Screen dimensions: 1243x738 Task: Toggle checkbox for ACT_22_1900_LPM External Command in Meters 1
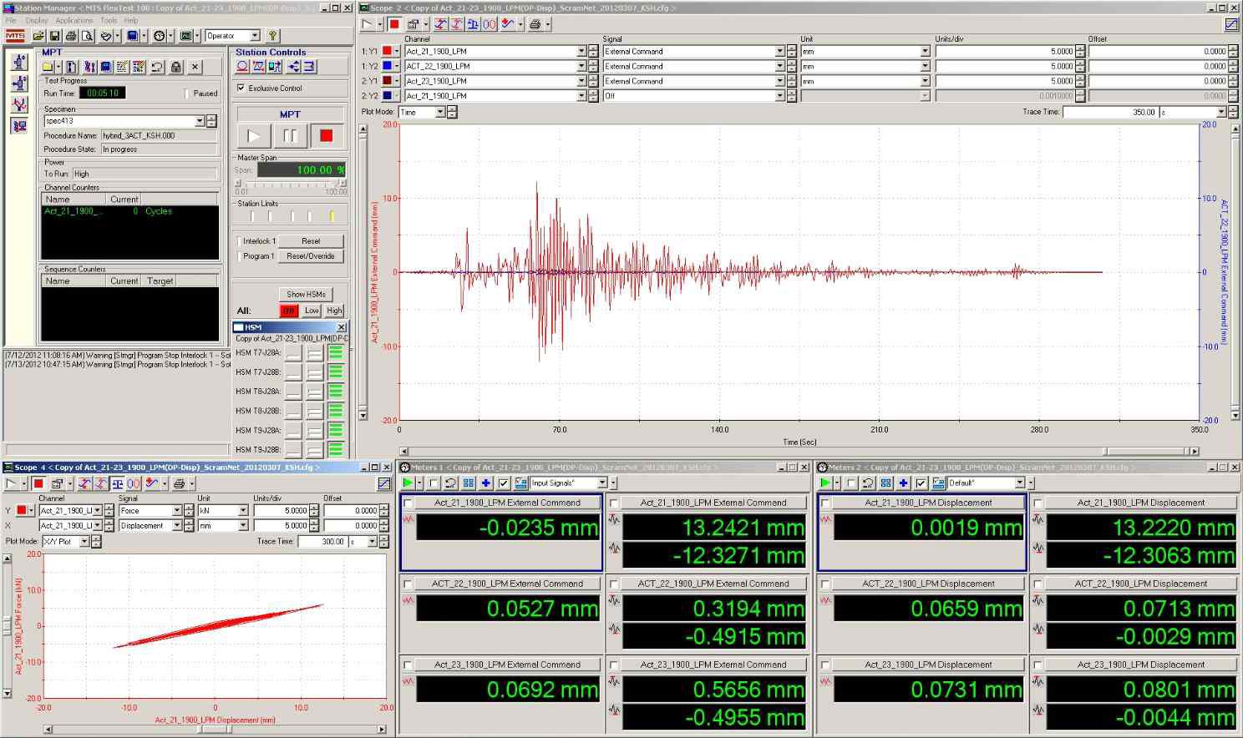(x=408, y=584)
